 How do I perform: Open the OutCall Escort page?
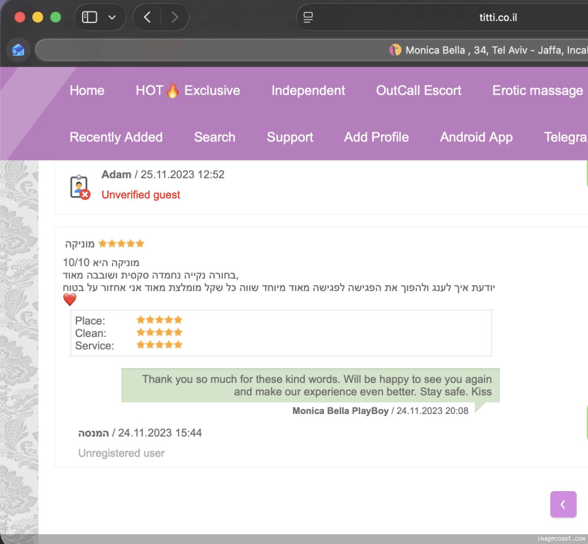point(419,90)
